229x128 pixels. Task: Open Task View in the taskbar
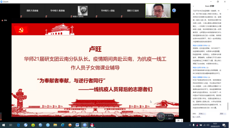pyautogui.click(x=11, y=125)
